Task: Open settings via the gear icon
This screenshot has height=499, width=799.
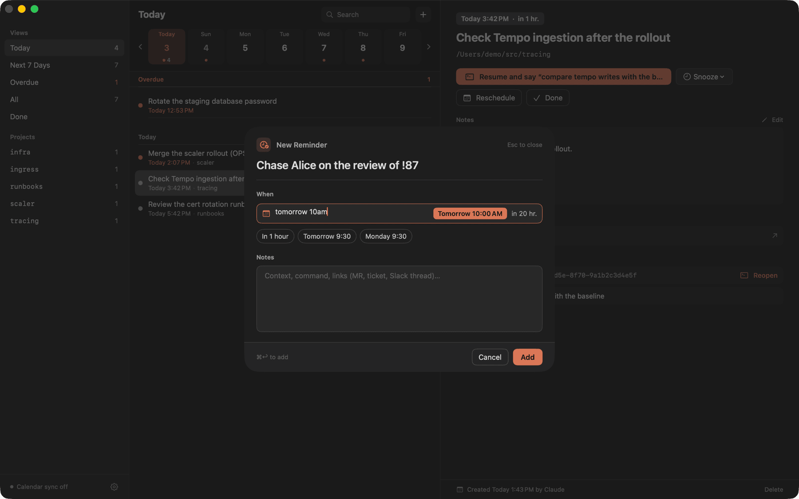Action: 114,487
